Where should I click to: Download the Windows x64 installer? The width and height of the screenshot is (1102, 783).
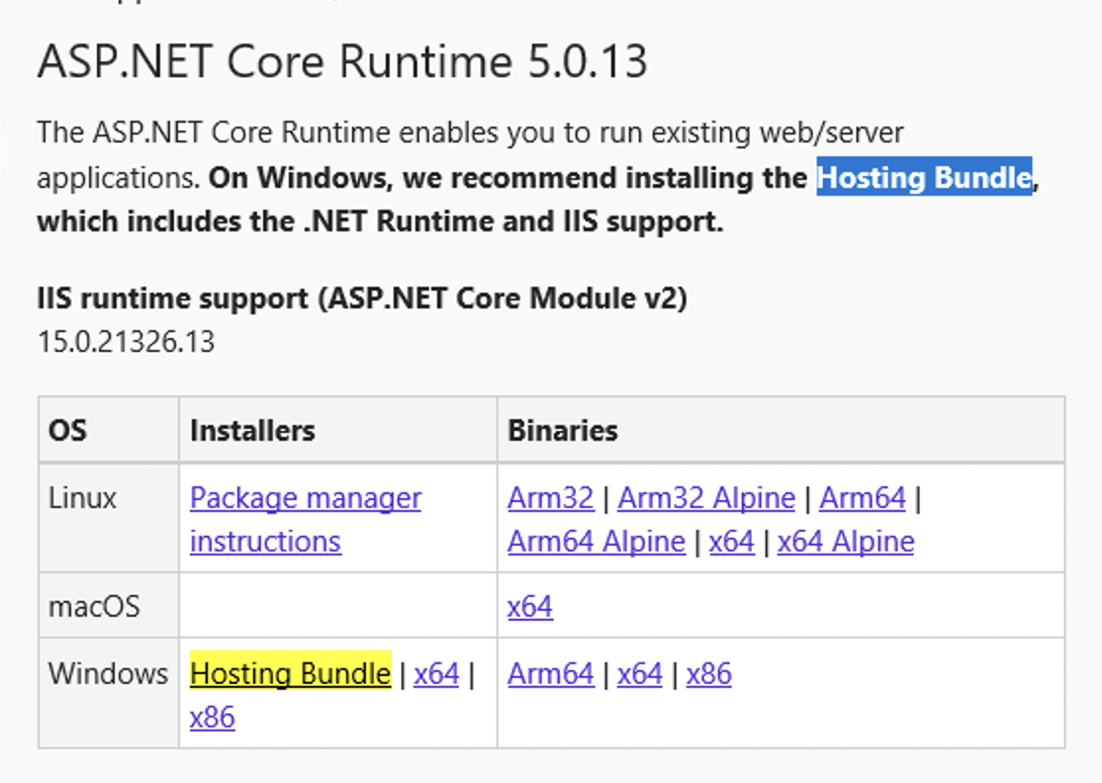pyautogui.click(x=436, y=673)
